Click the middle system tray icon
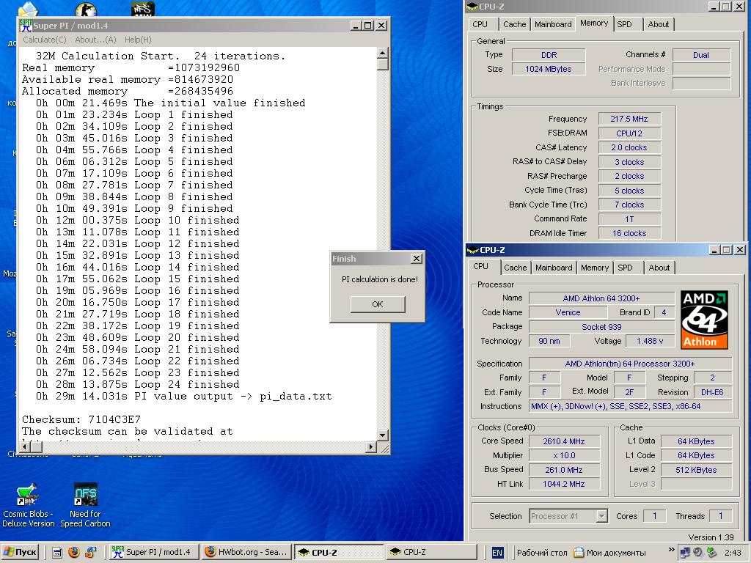This screenshot has width=751, height=563. [698, 553]
